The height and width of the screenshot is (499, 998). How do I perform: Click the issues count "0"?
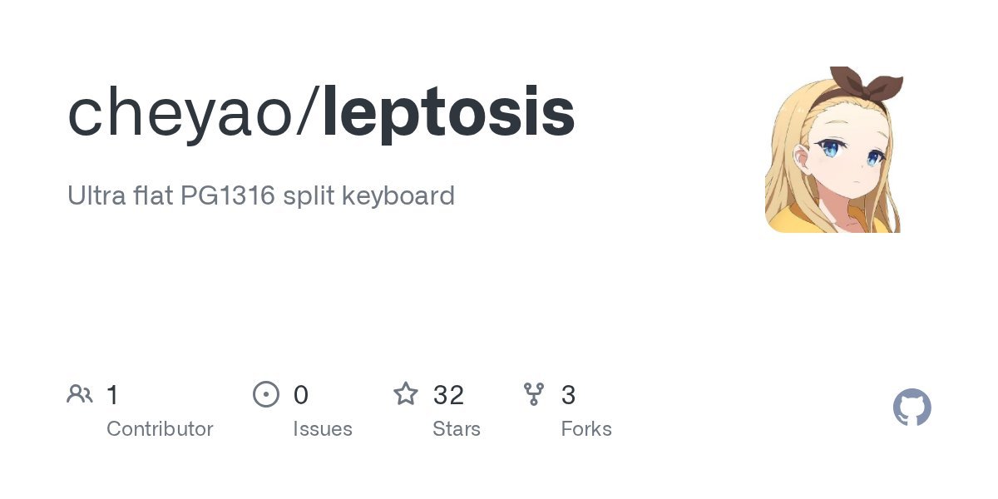pos(301,395)
